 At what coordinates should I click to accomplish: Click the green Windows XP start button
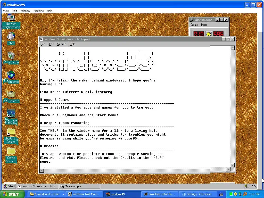coord(12,194)
